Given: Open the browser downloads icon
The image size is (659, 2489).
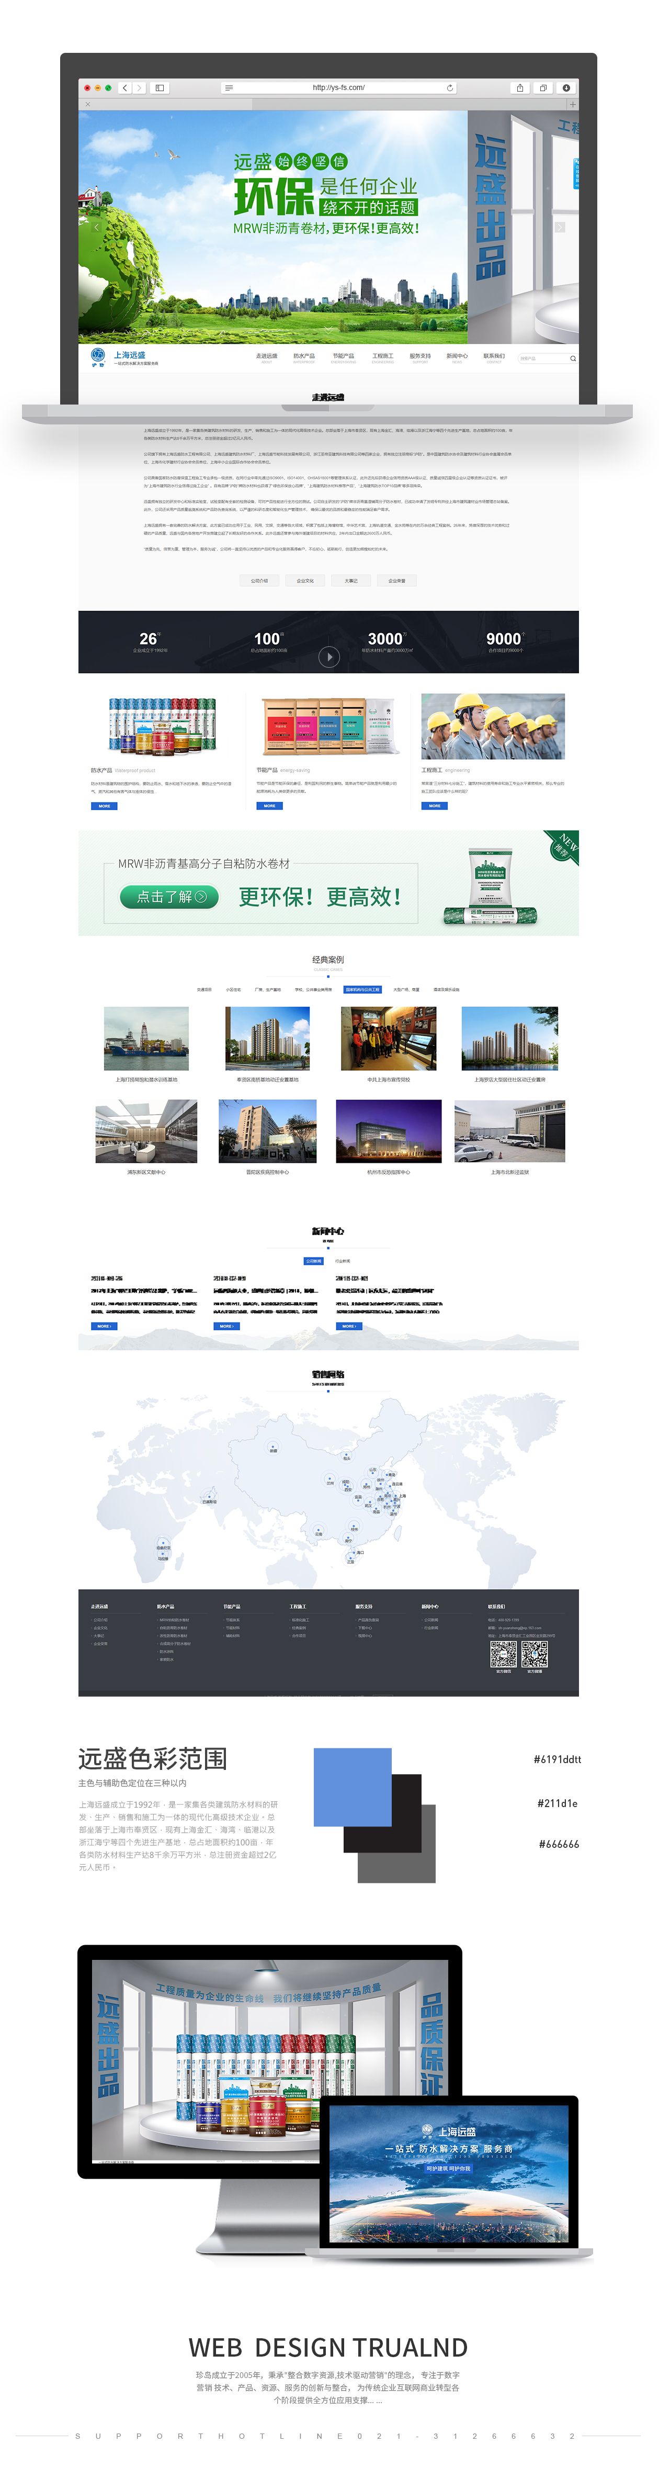Looking at the screenshot, I should pos(566,88).
